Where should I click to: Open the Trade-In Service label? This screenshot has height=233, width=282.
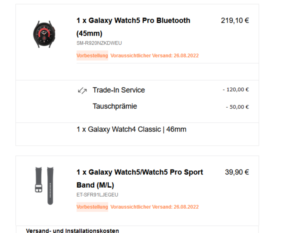tap(119, 90)
